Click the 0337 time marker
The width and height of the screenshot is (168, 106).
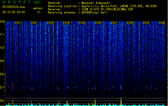pyautogui.click(x=114, y=23)
